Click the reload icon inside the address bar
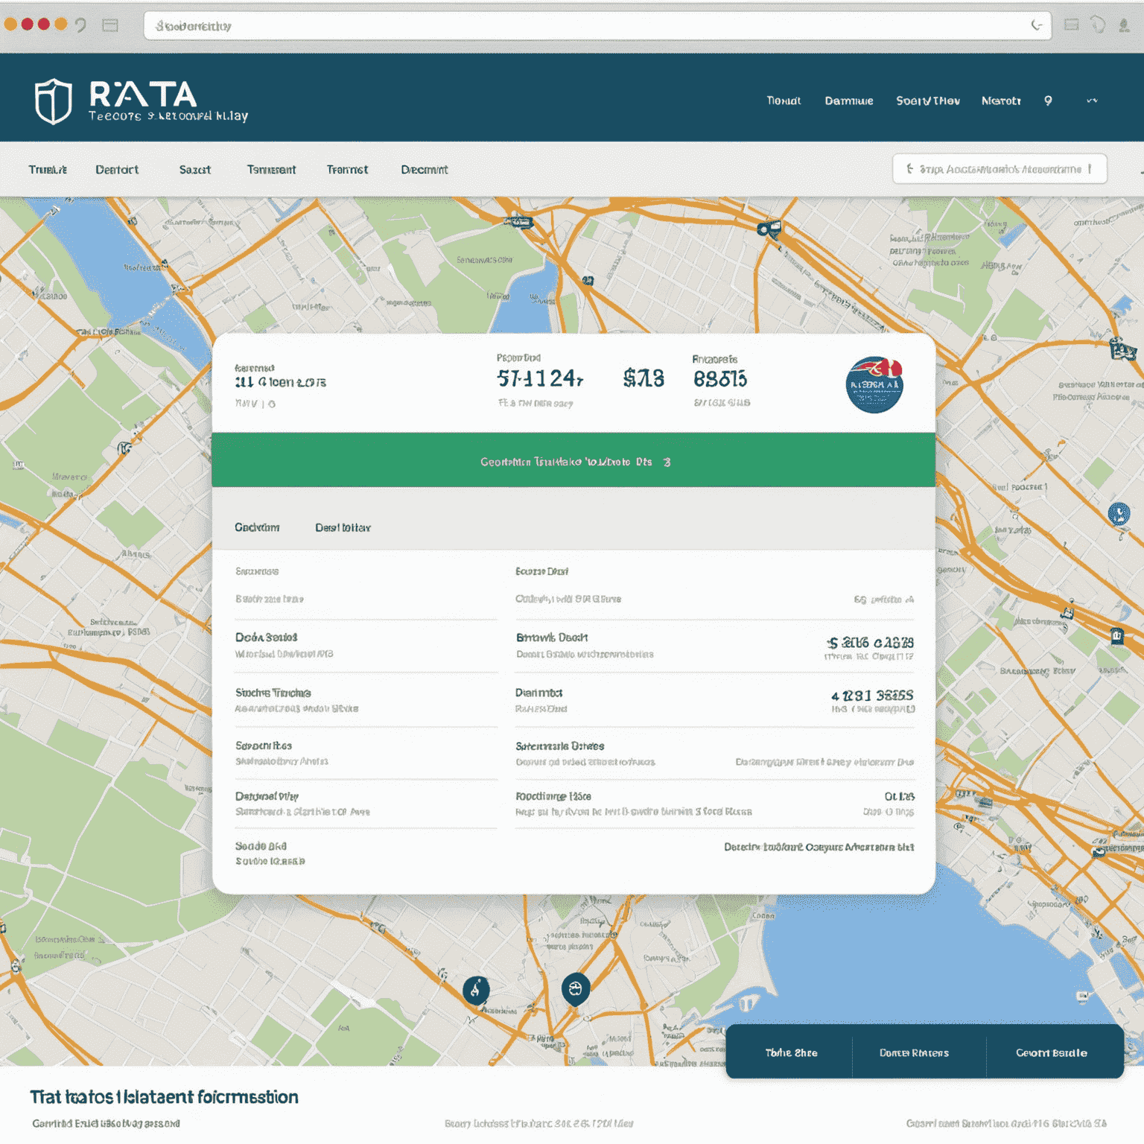Screen dimensions: 1144x1144 1036,25
